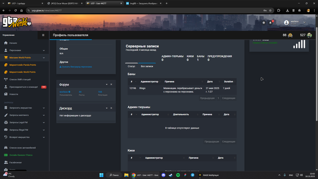
Task: Click the browser address bar
Action: coord(146,10)
